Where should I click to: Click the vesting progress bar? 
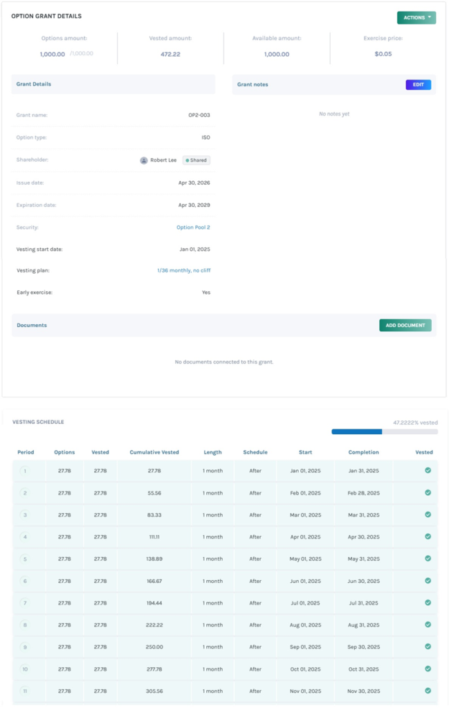(x=385, y=431)
